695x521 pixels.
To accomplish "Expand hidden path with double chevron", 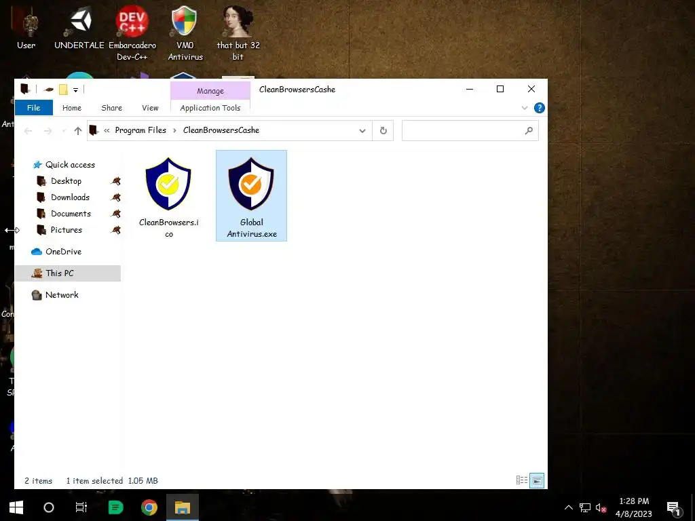I will (107, 130).
